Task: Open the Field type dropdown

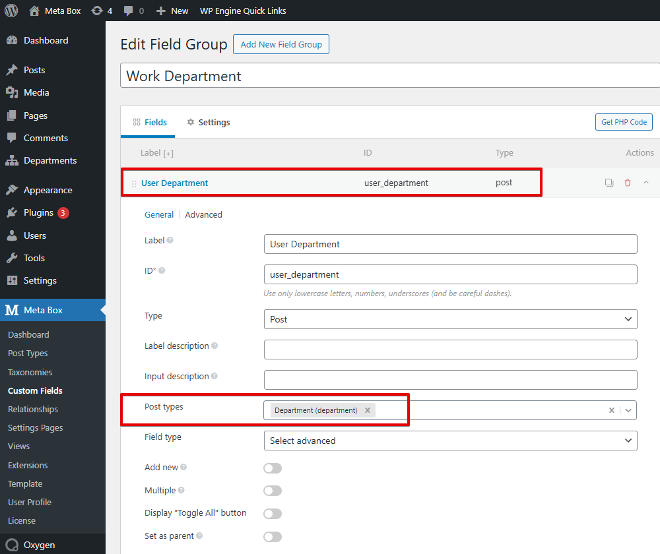Action: (451, 441)
